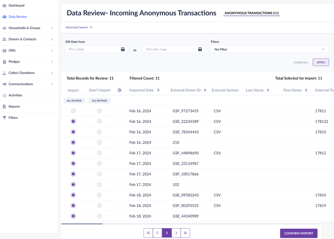Screen dimensions: 334x239
Task: Go to first page double-chevron icon
Action: click(x=148, y=233)
